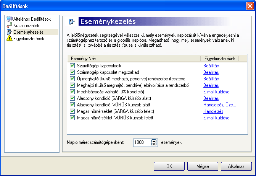Decrease log size with spinner down arrow
This screenshot has width=256, height=176.
click(154, 144)
